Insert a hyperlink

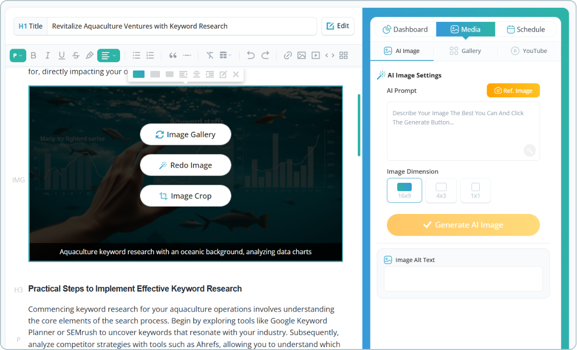[287, 55]
